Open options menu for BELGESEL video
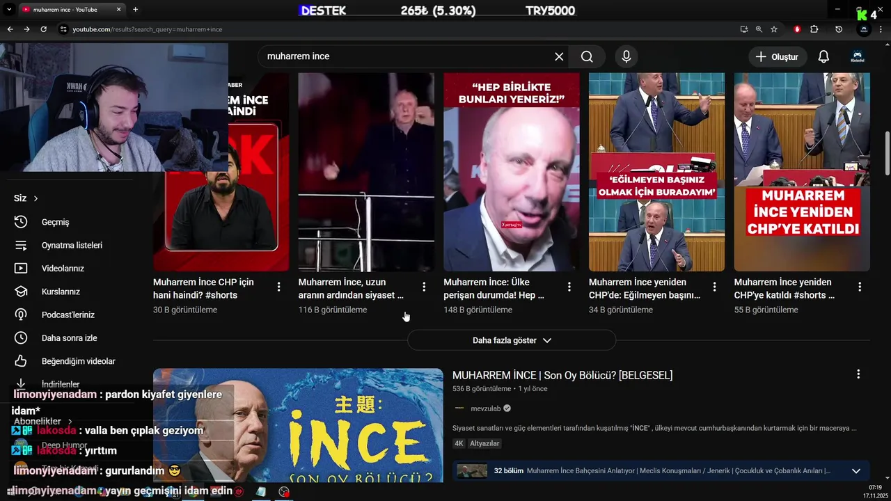The image size is (891, 501). click(x=858, y=374)
